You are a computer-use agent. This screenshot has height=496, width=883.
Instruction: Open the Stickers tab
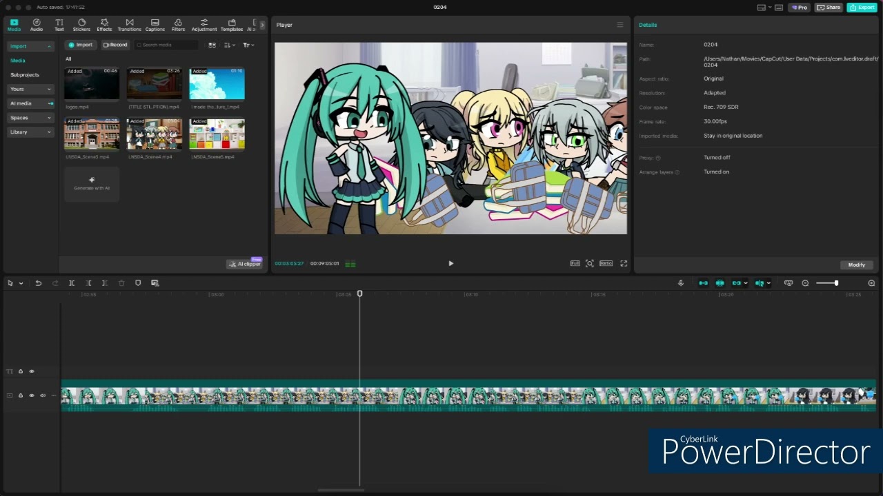(81, 25)
